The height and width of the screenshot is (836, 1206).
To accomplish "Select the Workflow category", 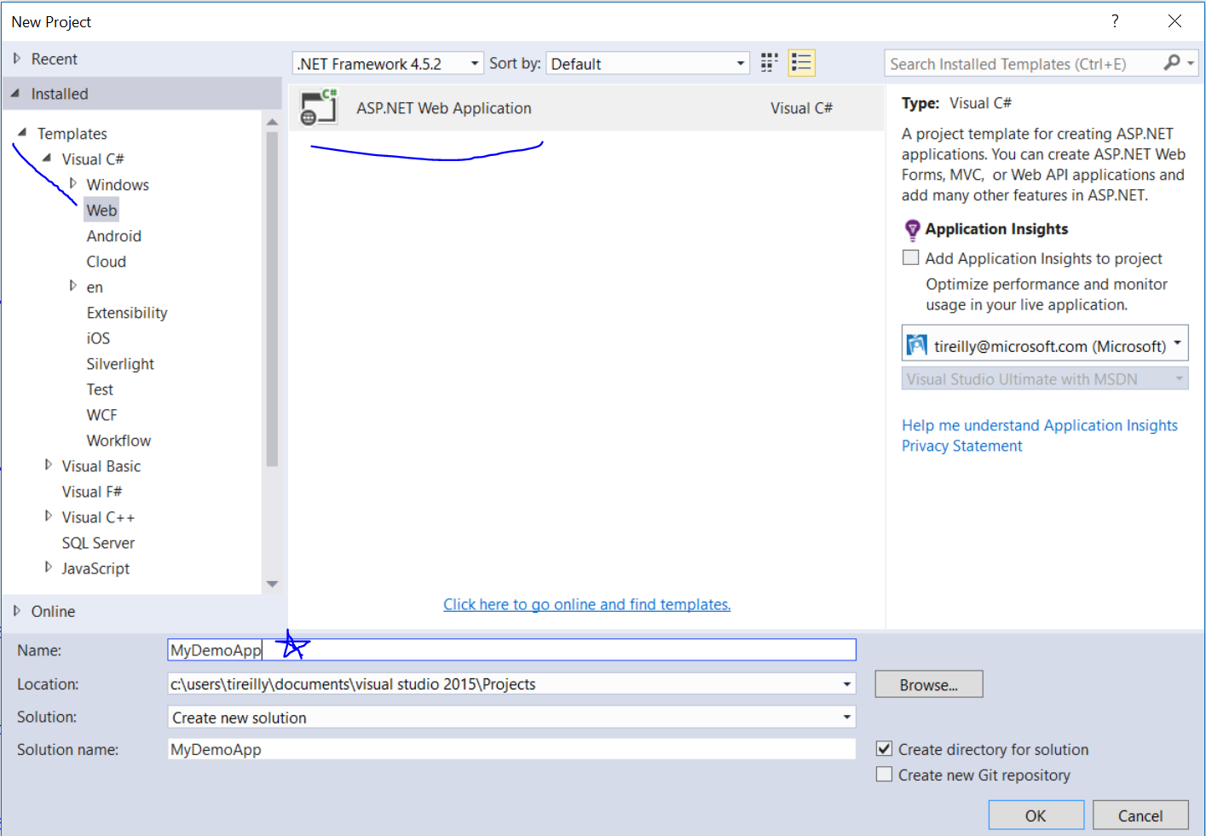I will pyautogui.click(x=118, y=441).
